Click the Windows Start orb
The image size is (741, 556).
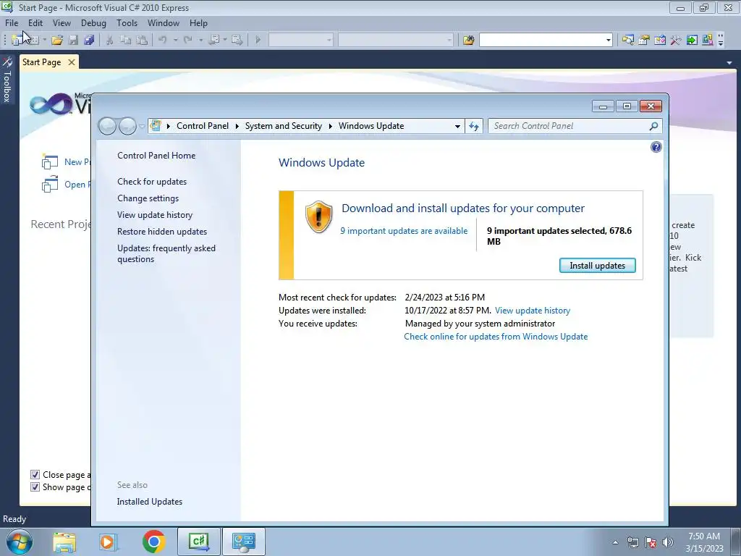tap(19, 542)
